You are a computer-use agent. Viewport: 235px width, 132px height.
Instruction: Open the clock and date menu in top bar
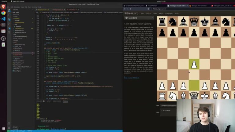(x=161, y=1)
